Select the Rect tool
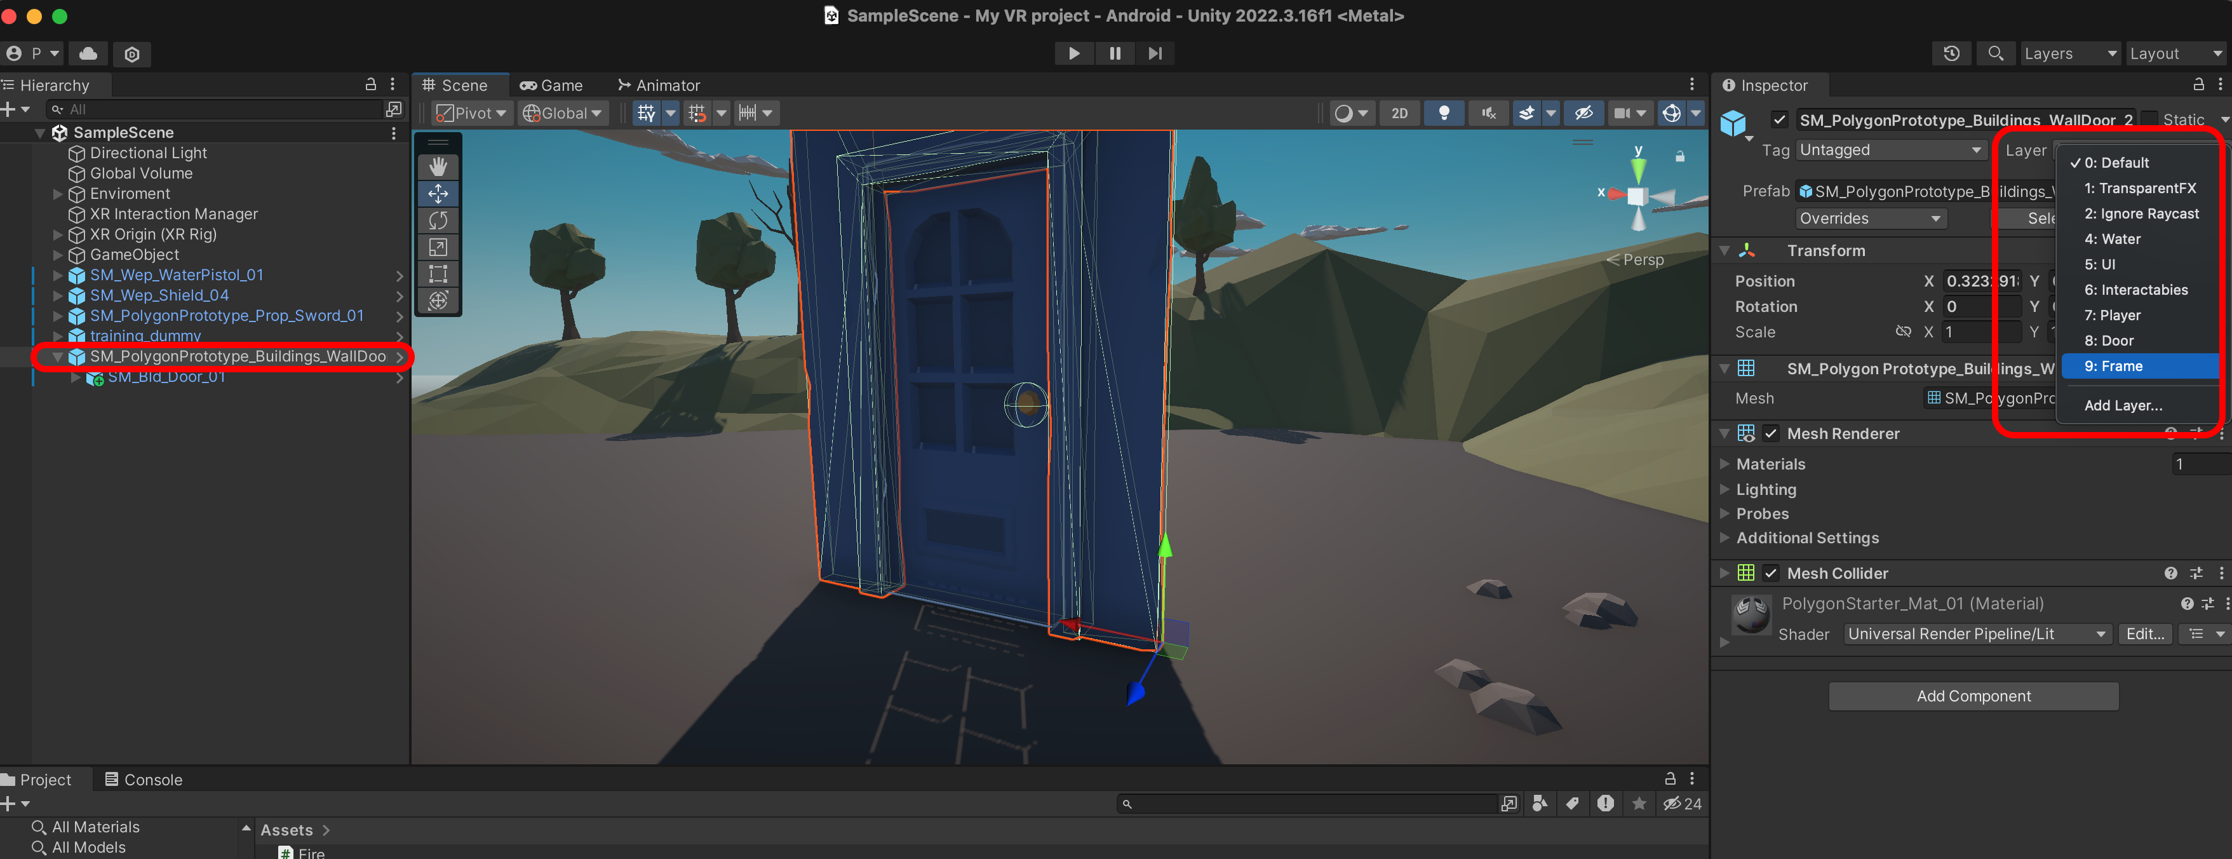 (438, 274)
